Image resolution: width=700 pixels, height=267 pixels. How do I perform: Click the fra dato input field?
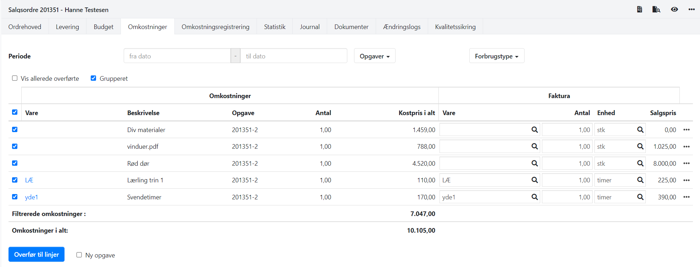click(x=177, y=56)
